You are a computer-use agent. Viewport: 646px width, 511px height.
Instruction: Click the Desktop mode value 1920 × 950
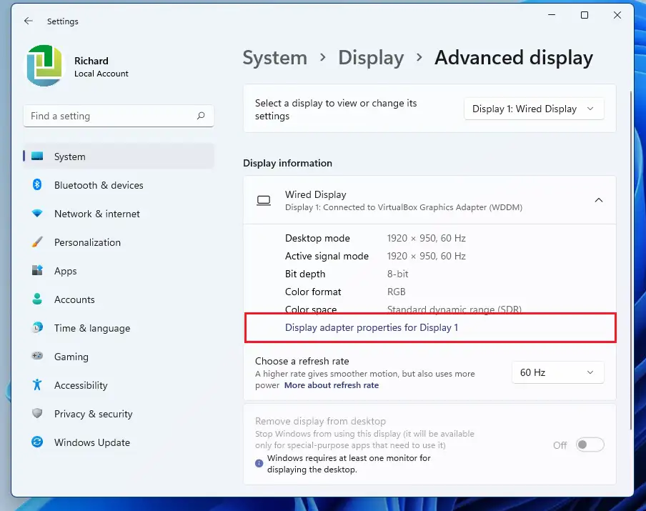(x=426, y=238)
